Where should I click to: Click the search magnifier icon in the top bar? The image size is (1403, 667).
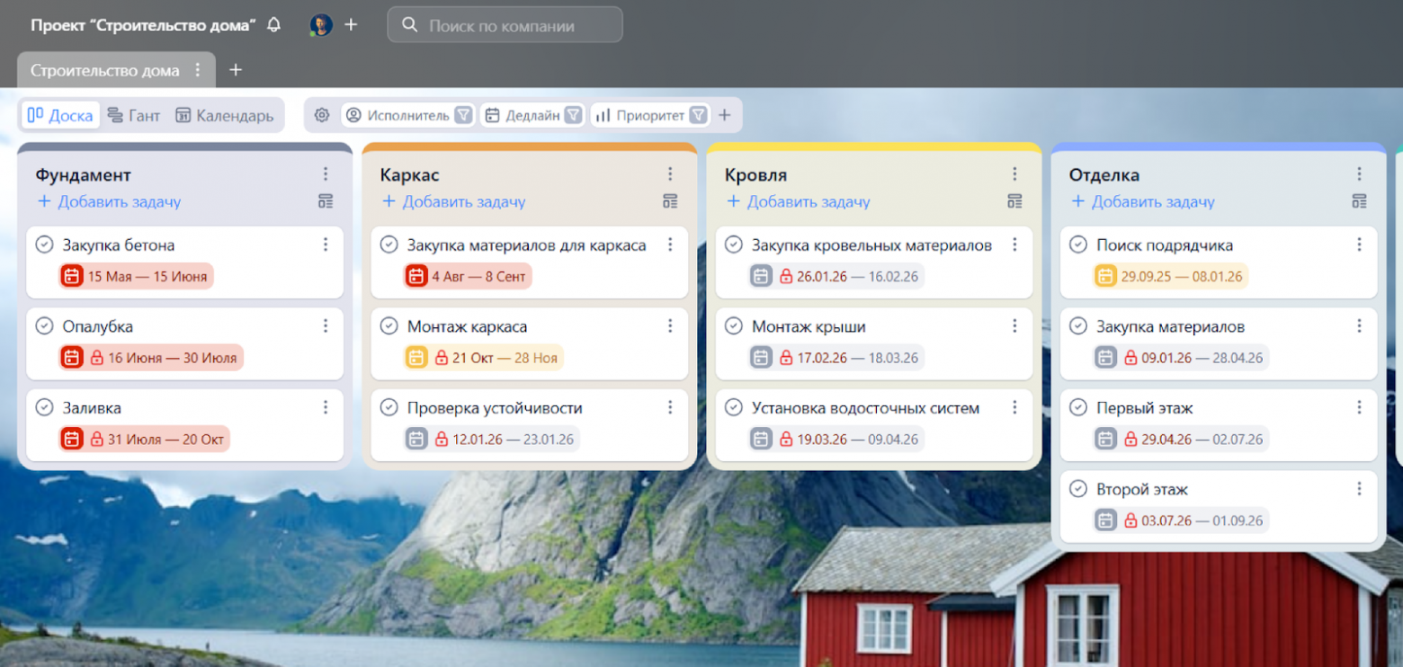pyautogui.click(x=410, y=24)
